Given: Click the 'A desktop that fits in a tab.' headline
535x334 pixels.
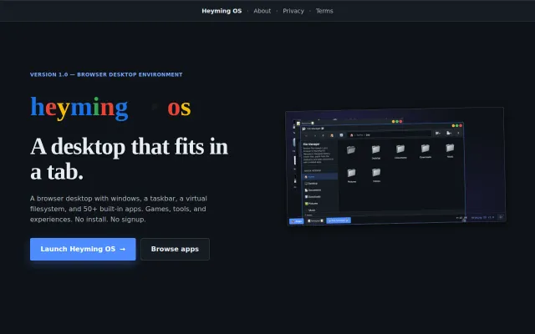Looking at the screenshot, I should coord(129,159).
